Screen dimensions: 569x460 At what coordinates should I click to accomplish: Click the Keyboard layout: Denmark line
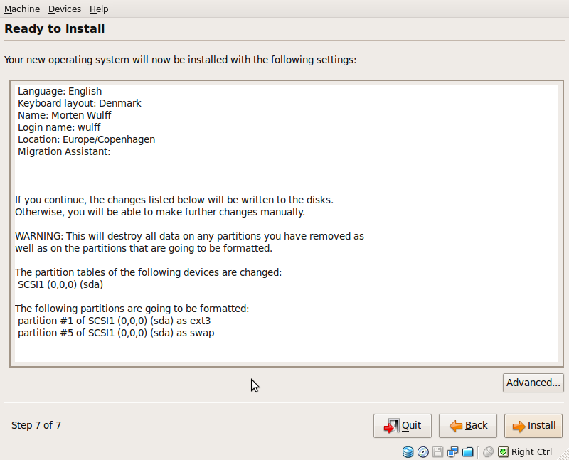pos(80,103)
